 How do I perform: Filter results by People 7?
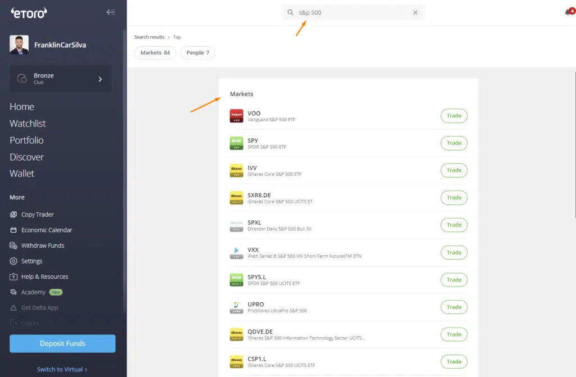(x=197, y=53)
